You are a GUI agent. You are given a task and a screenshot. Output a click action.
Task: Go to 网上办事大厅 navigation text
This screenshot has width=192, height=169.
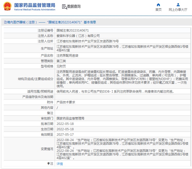(178, 10)
